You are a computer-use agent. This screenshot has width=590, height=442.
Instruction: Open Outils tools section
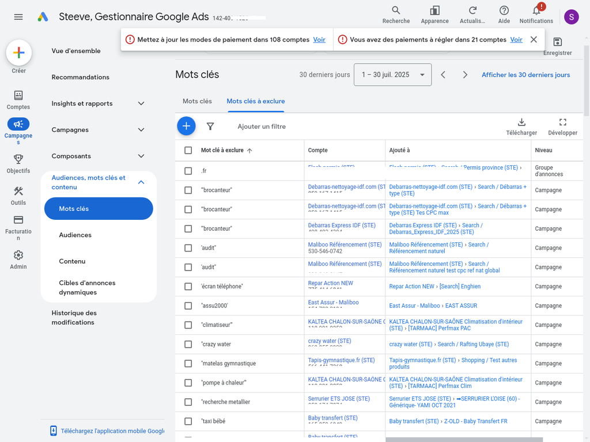[18, 196]
